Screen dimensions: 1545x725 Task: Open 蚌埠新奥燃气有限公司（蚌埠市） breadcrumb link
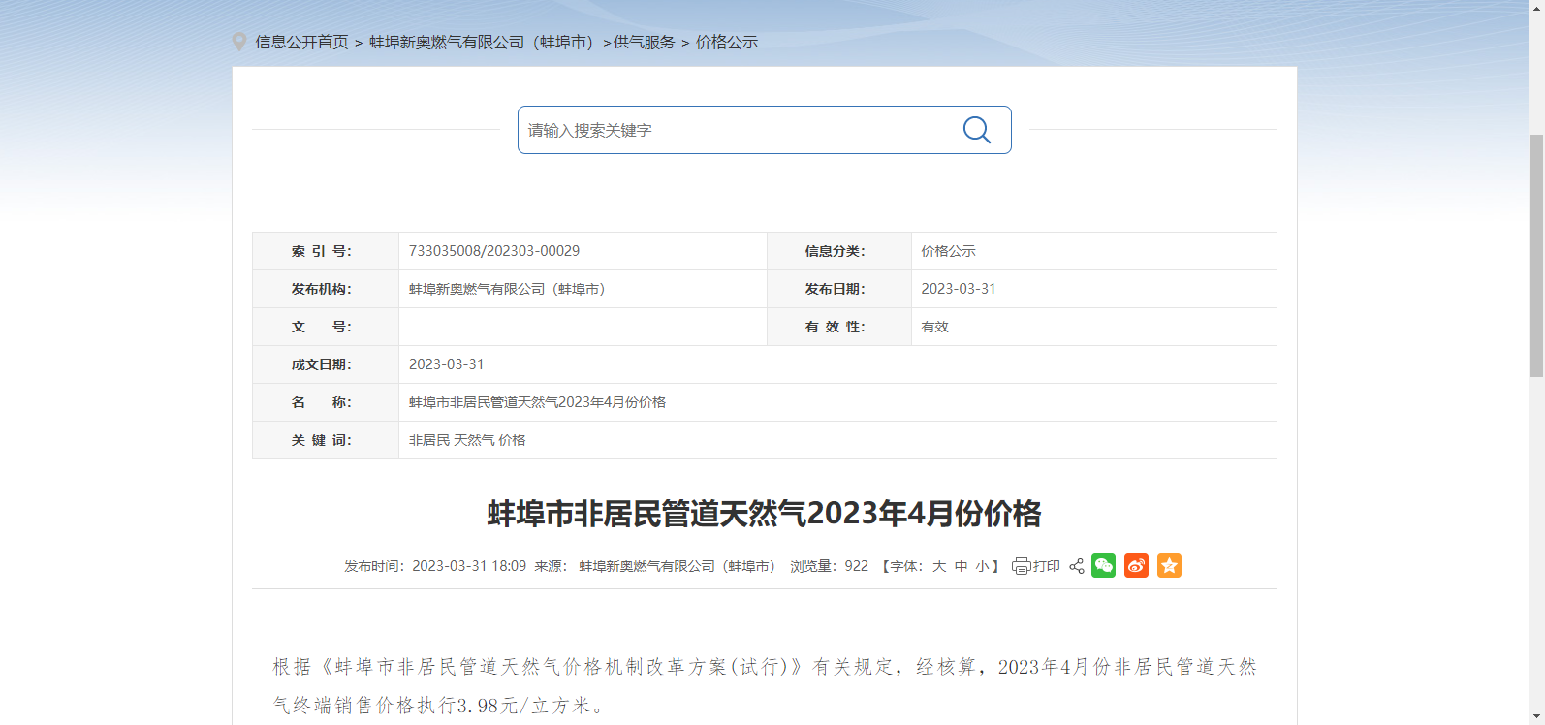coord(485,42)
